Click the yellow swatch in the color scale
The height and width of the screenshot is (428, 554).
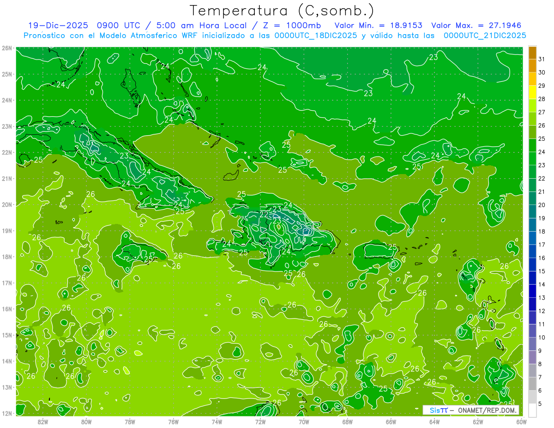[532, 92]
